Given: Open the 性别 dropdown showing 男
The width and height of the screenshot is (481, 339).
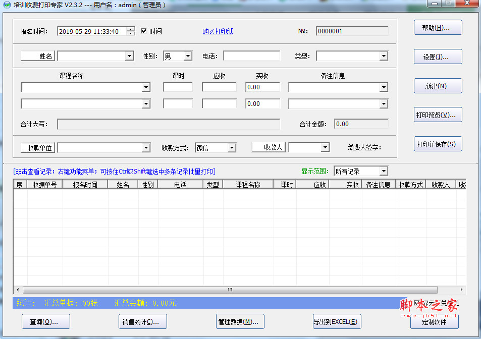Looking at the screenshot, I should pos(188,56).
